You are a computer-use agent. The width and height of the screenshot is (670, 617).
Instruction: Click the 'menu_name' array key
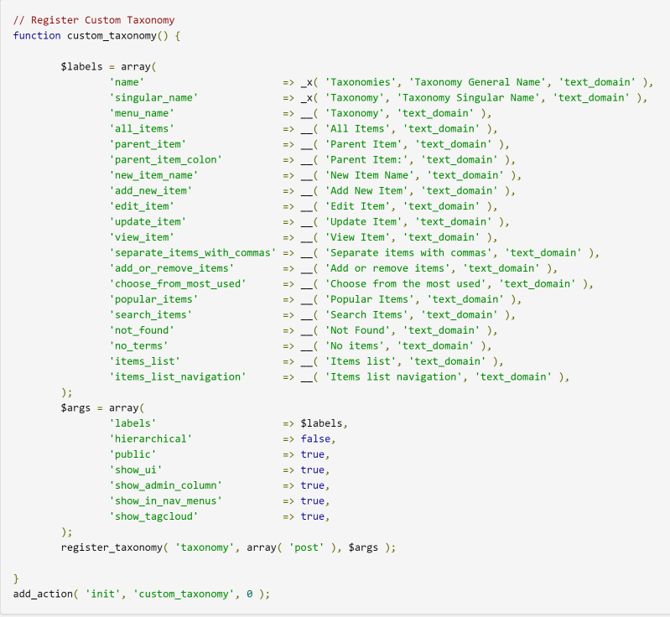141,113
